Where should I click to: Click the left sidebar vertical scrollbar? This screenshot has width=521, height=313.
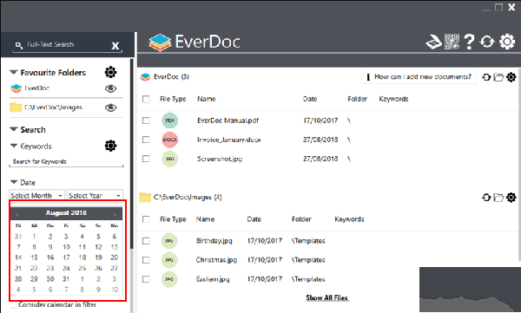click(x=132, y=153)
